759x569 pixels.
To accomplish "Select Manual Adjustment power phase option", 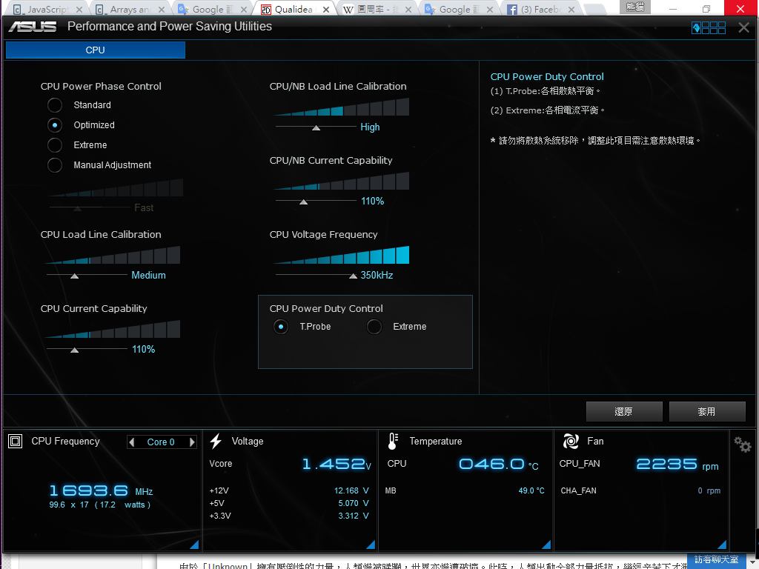I will click(x=55, y=165).
